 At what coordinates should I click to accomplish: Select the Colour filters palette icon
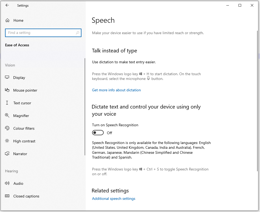[7, 128]
